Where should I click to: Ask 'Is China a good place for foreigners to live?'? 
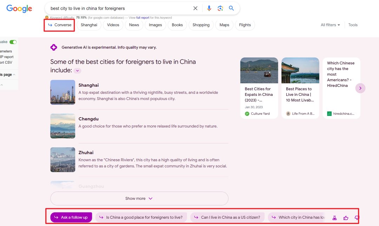(x=141, y=217)
